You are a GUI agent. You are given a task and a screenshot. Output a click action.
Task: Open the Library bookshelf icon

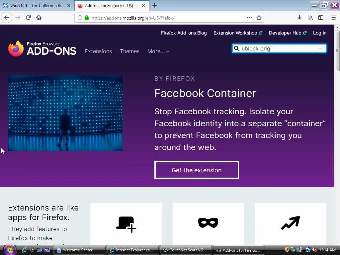310,18
